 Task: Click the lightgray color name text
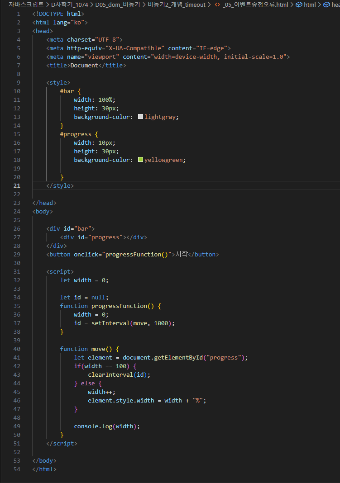[160, 117]
